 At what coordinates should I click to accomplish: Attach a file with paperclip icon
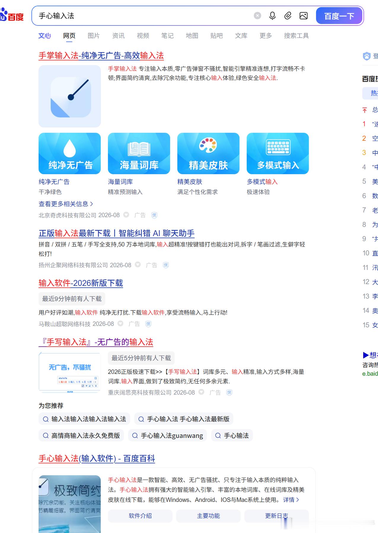pyautogui.click(x=288, y=16)
